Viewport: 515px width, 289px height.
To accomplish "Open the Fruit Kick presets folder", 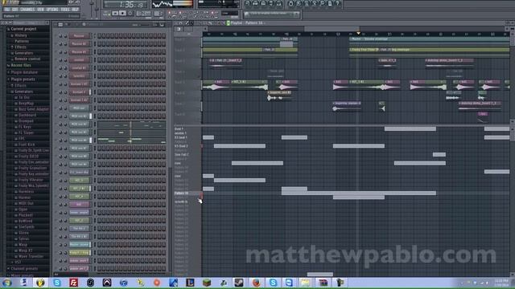I will tap(27, 144).
